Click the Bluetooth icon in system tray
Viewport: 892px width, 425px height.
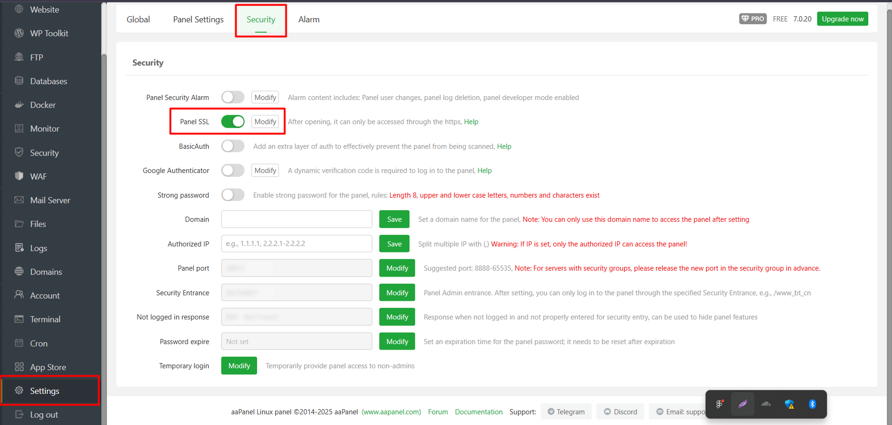coord(812,404)
